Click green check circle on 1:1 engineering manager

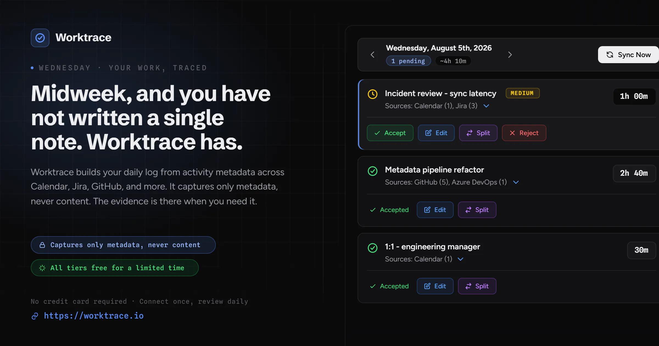[x=373, y=248]
